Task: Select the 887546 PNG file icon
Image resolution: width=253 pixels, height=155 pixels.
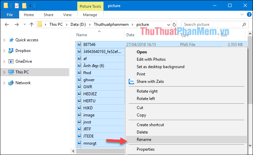Action: [79, 44]
